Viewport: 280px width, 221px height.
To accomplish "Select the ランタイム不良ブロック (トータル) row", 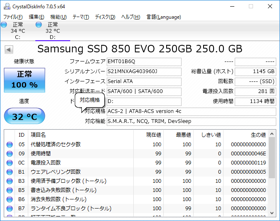I will point(136,208).
